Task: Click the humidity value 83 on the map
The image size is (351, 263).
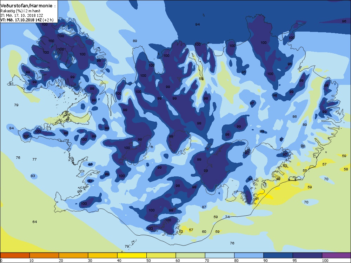Action: click(x=33, y=176)
